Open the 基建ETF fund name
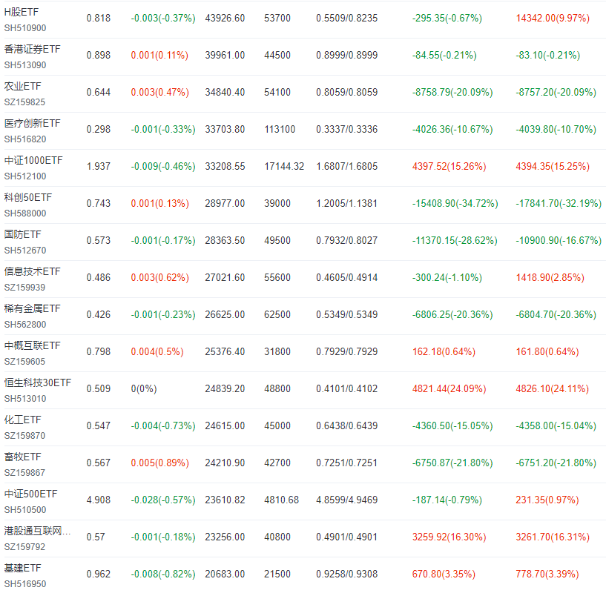Image resolution: width=606 pixels, height=593 pixels. (22, 569)
